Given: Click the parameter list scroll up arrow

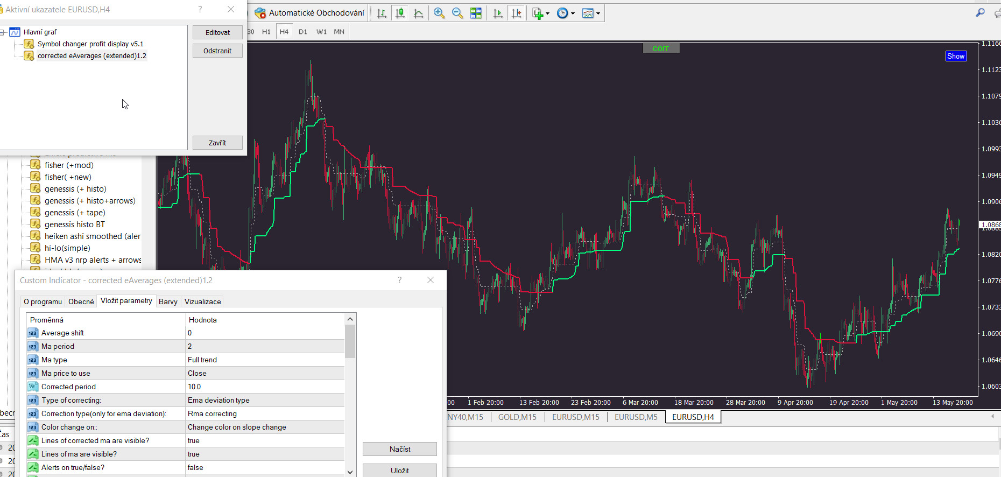Looking at the screenshot, I should click(350, 319).
